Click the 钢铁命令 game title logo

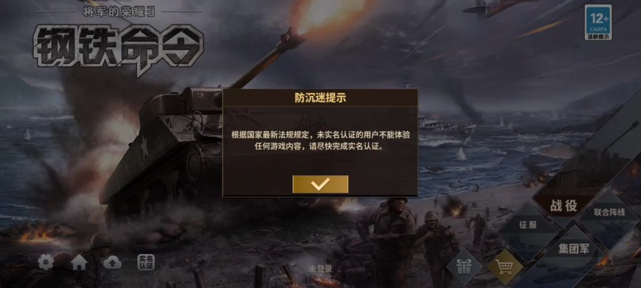[x=119, y=46]
